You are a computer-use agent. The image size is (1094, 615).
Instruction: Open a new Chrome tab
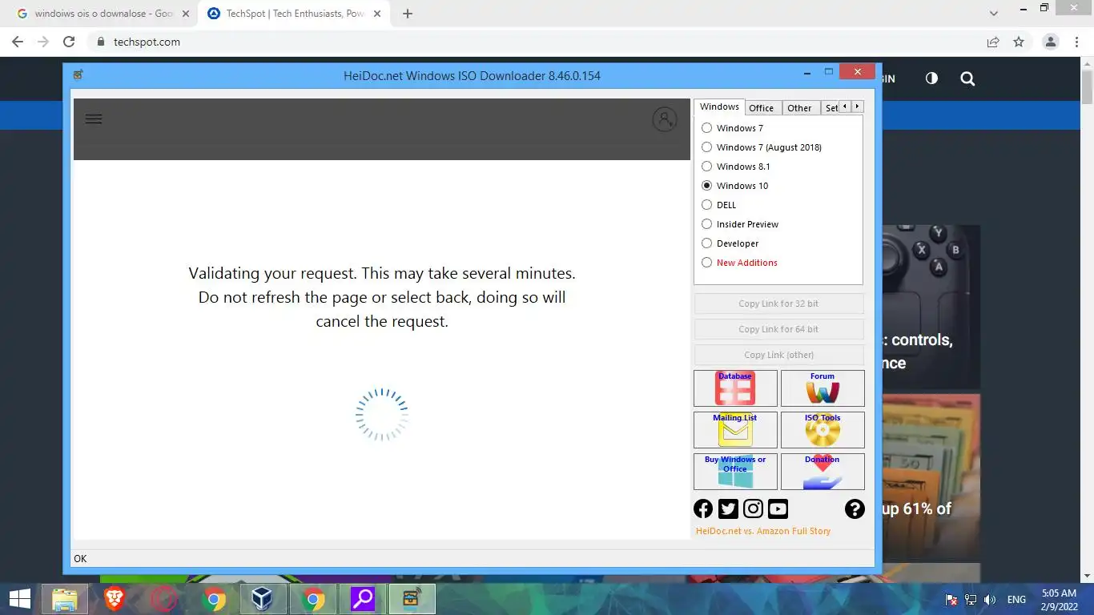coord(408,14)
